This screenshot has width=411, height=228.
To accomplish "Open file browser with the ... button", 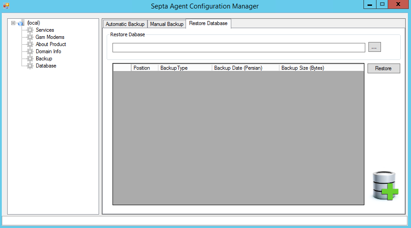I will click(x=375, y=47).
